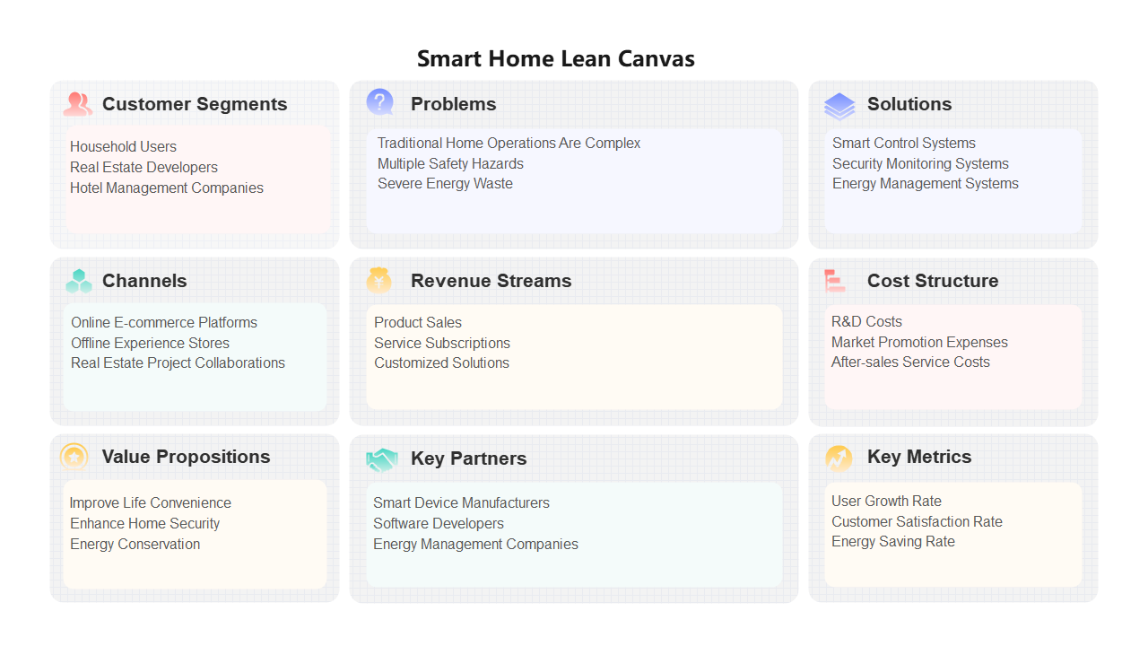
Task: Click Traditional Home Operations Are Complex text
Action: point(509,143)
